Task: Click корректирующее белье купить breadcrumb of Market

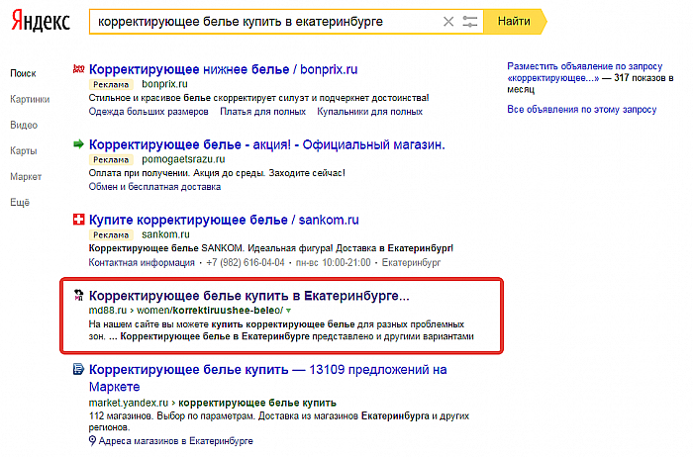Action: pos(257,403)
